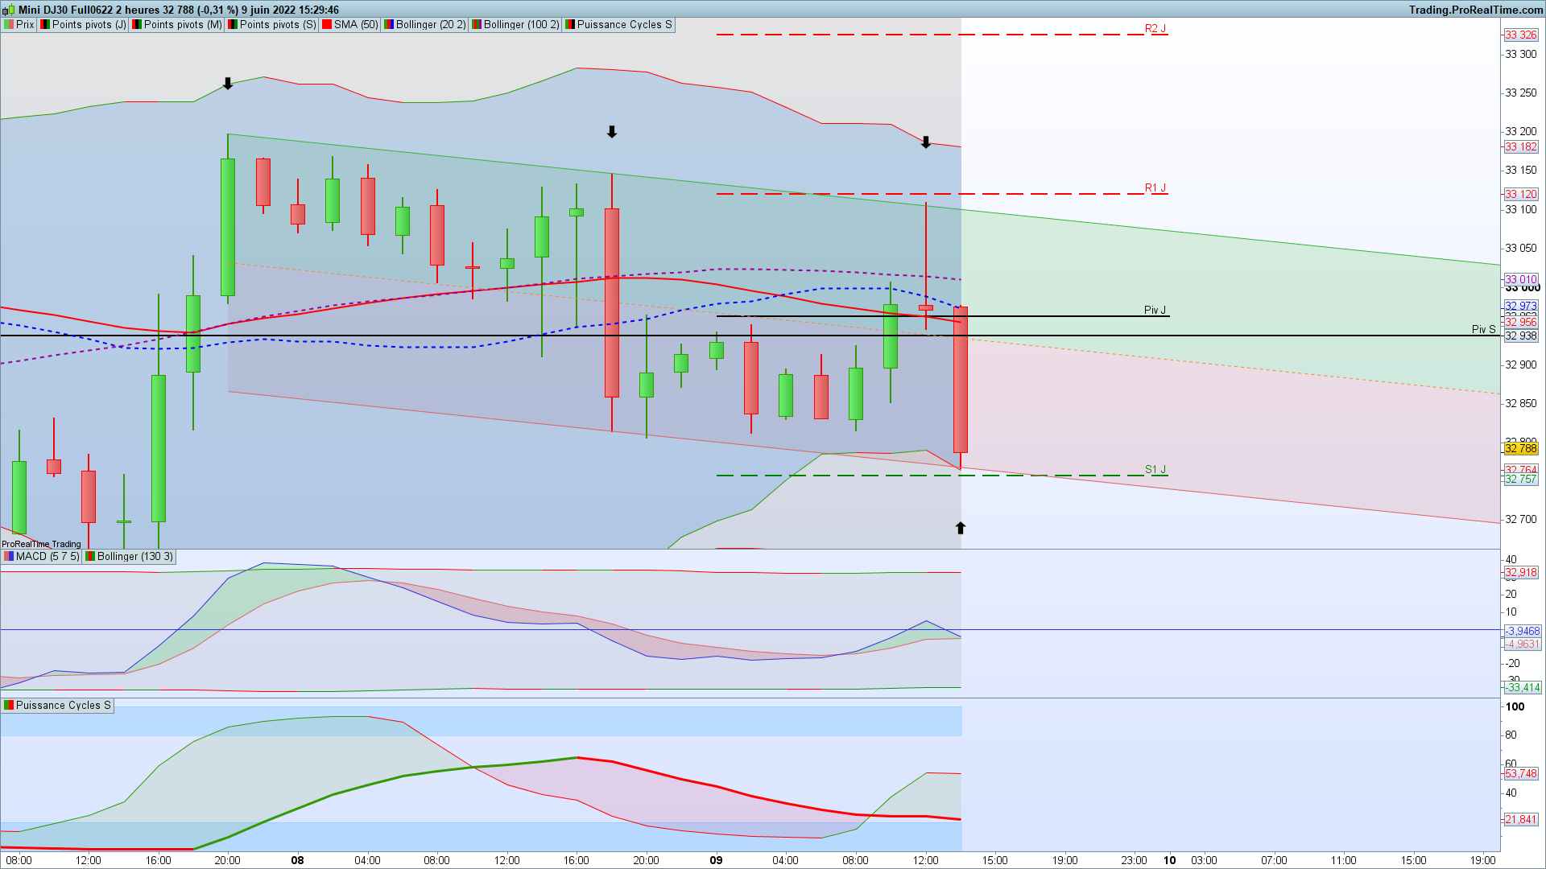The image size is (1546, 869).
Task: Click the black up arrow signal marker
Action: (x=960, y=529)
